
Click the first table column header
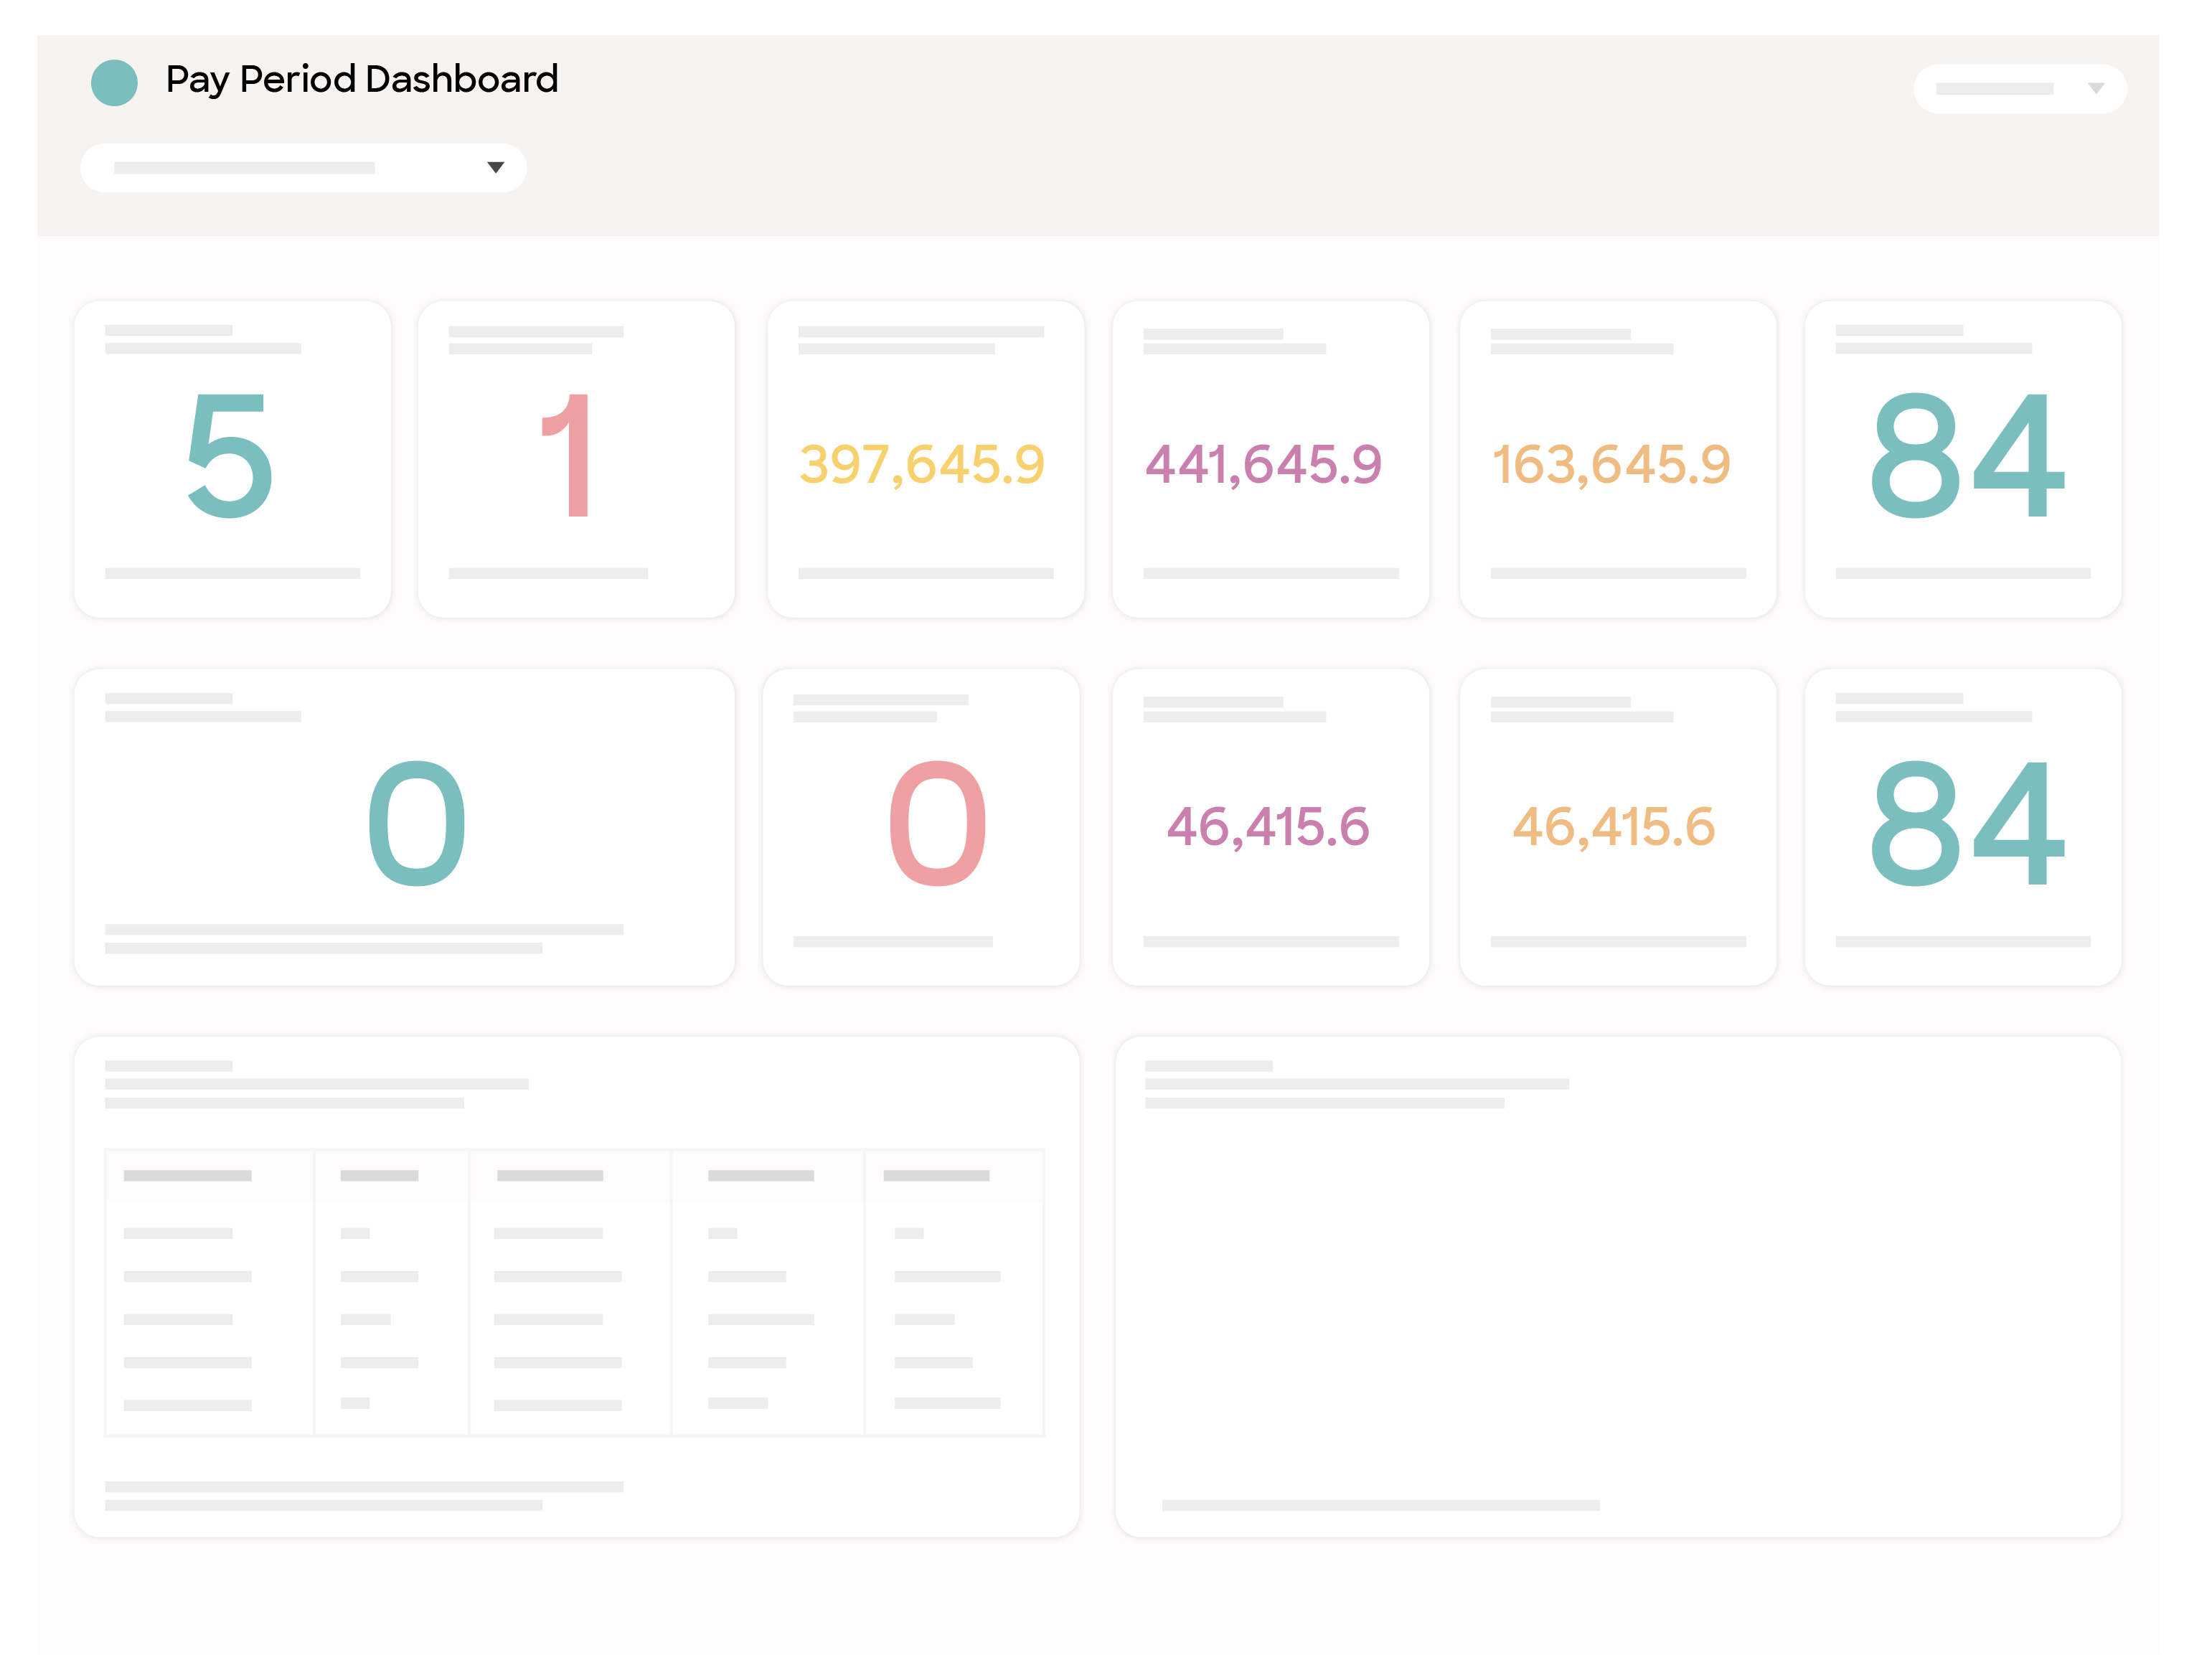(x=188, y=1175)
